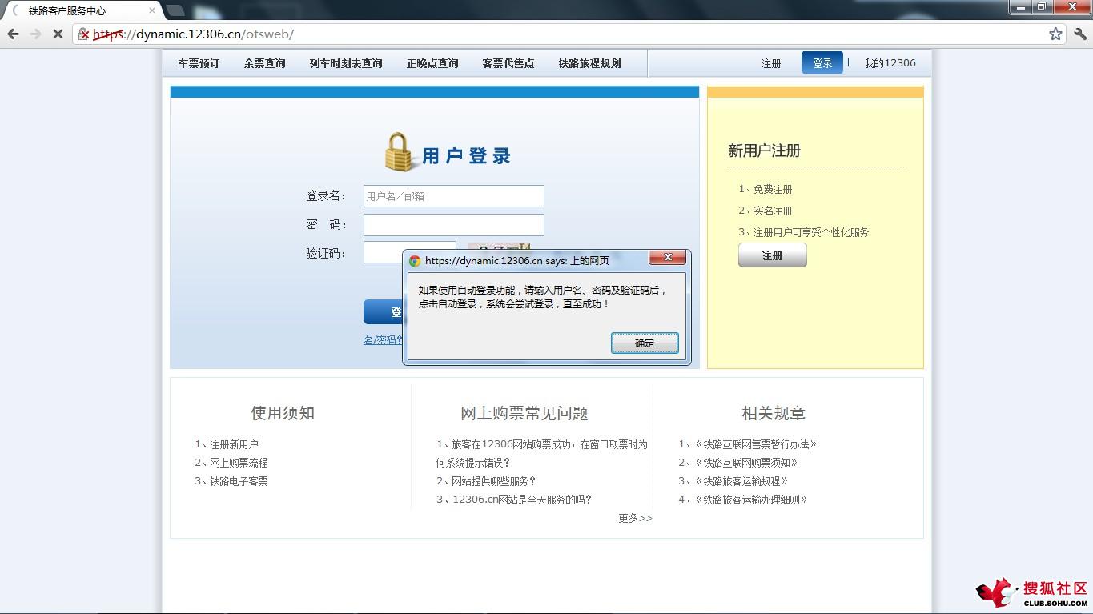Focus the 验证码 captcha field
The width and height of the screenshot is (1093, 614).
click(409, 251)
